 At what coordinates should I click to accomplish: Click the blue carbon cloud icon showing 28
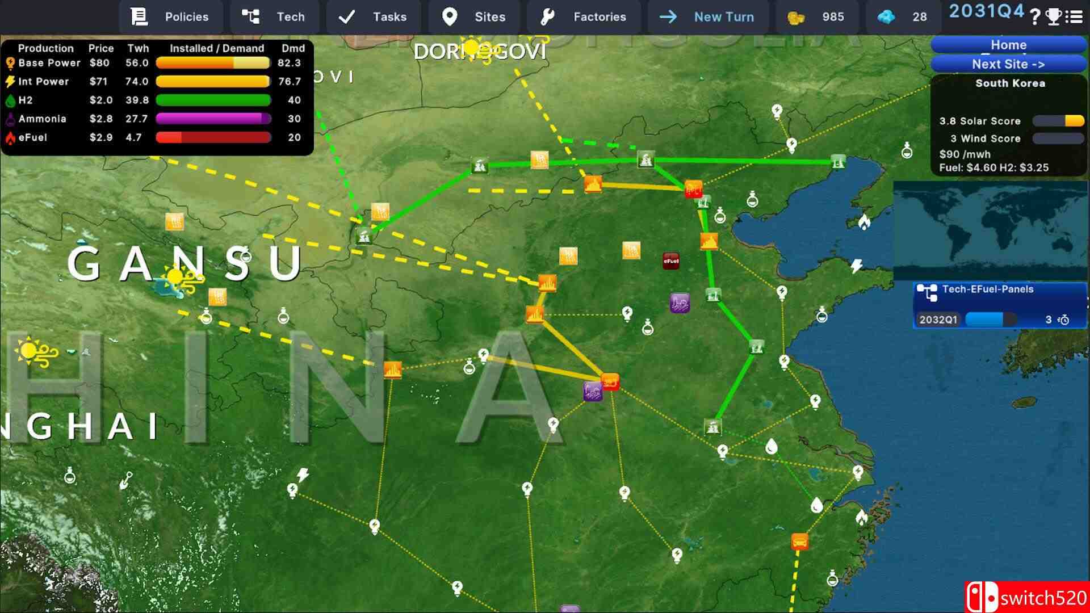tap(887, 17)
